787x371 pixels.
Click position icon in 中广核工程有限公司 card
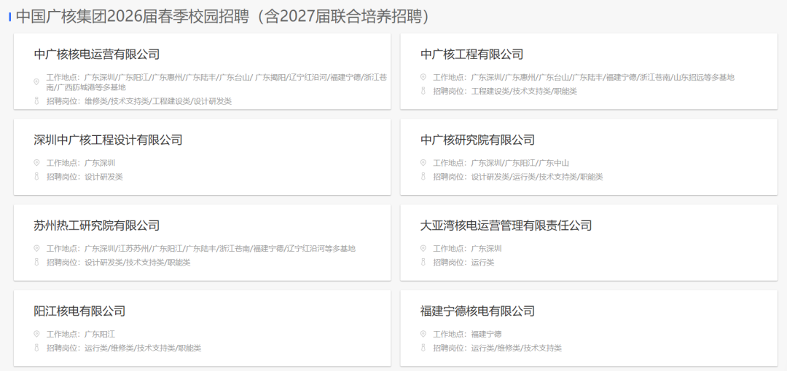(x=423, y=91)
